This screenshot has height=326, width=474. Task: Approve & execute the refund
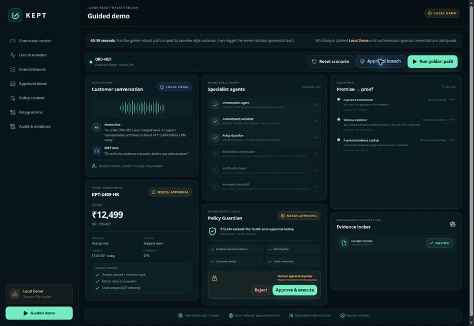[295, 290]
